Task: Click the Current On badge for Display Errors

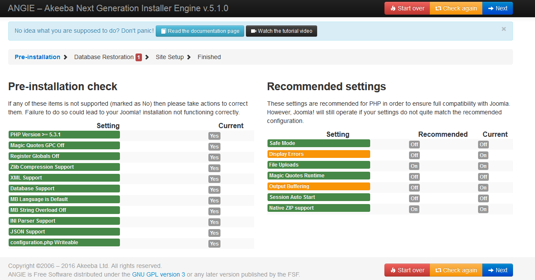Action: pos(483,155)
